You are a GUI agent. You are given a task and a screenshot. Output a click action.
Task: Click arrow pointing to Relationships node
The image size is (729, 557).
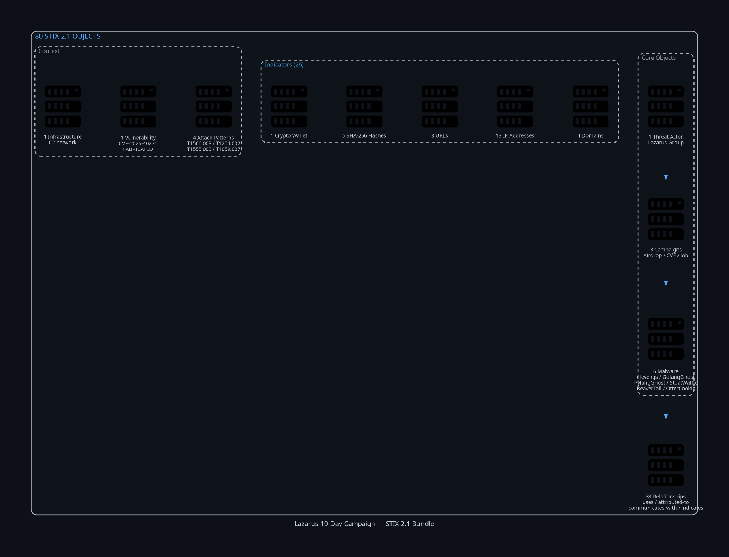tap(666, 406)
